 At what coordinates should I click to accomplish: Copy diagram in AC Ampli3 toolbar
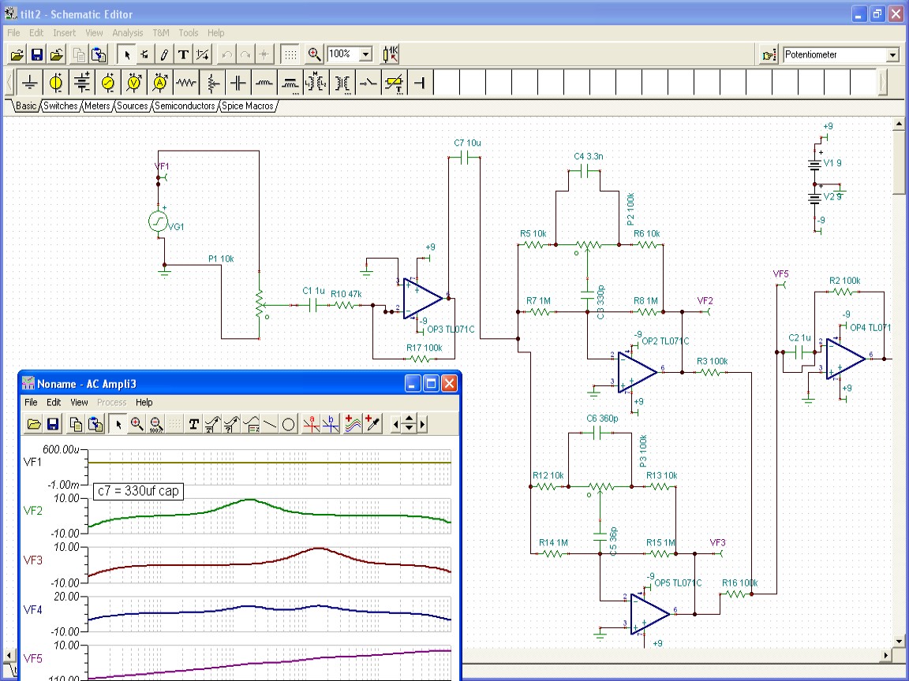point(76,425)
